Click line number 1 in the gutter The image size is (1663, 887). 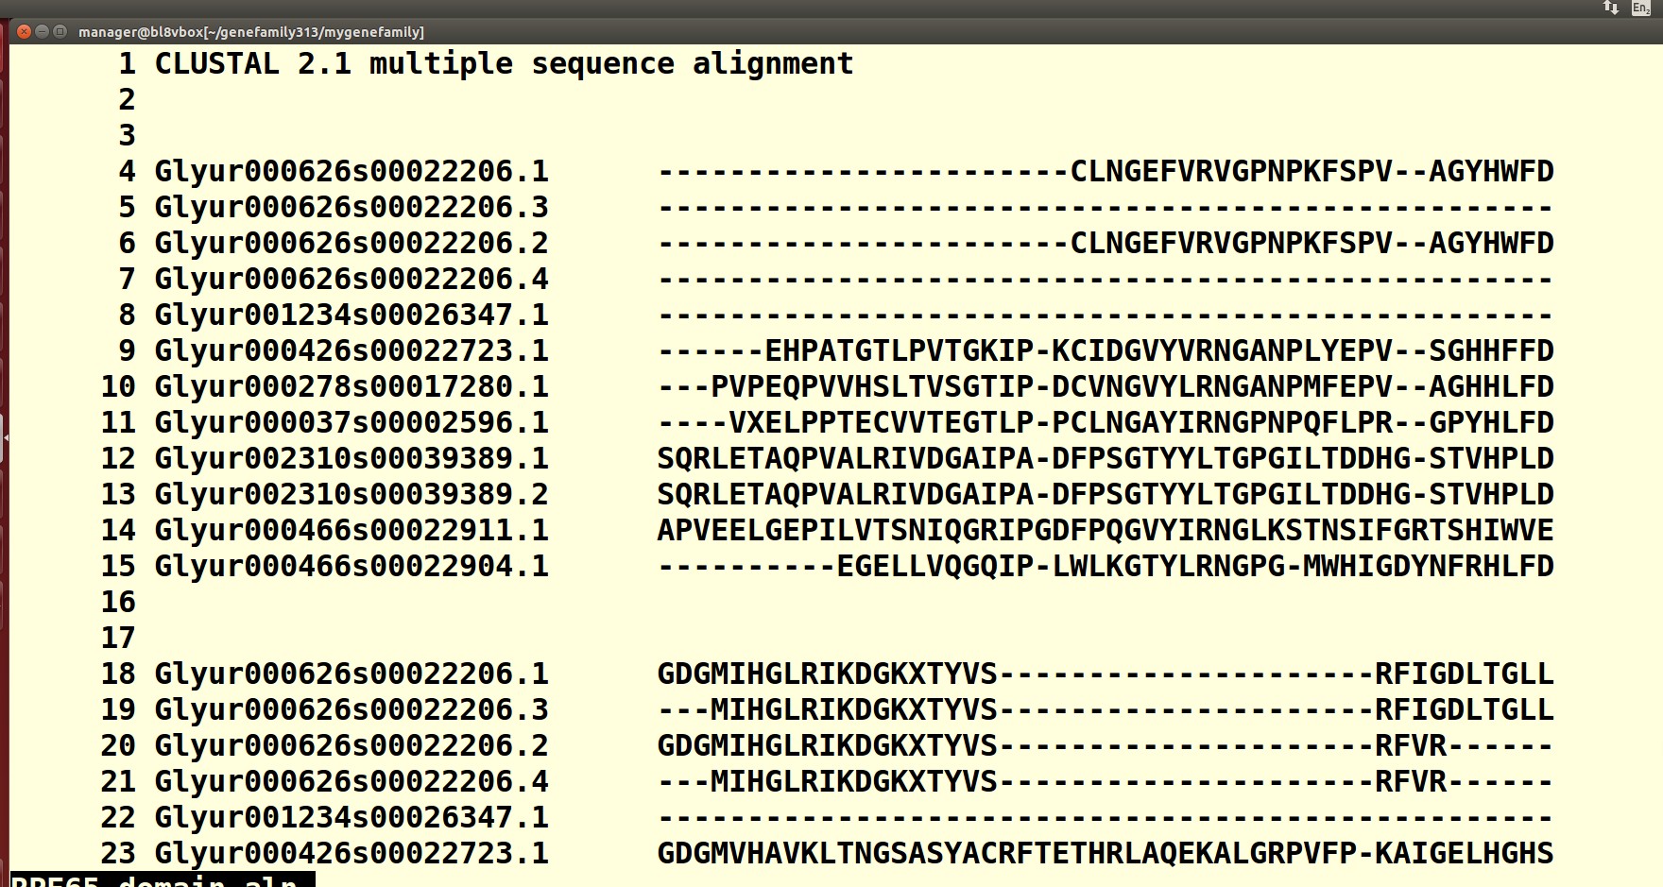[x=127, y=64]
